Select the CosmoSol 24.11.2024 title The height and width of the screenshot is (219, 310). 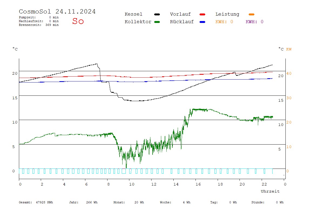57,11
